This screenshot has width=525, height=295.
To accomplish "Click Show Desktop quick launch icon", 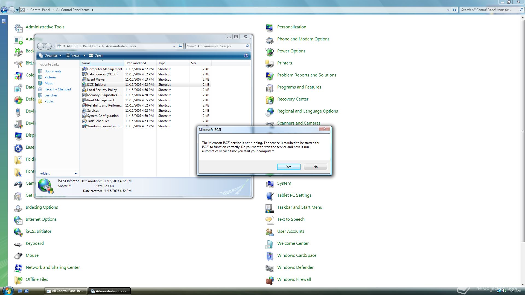I will [20, 291].
